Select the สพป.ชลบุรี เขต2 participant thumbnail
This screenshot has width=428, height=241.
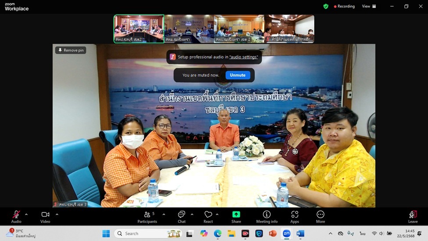pyautogui.click(x=139, y=29)
